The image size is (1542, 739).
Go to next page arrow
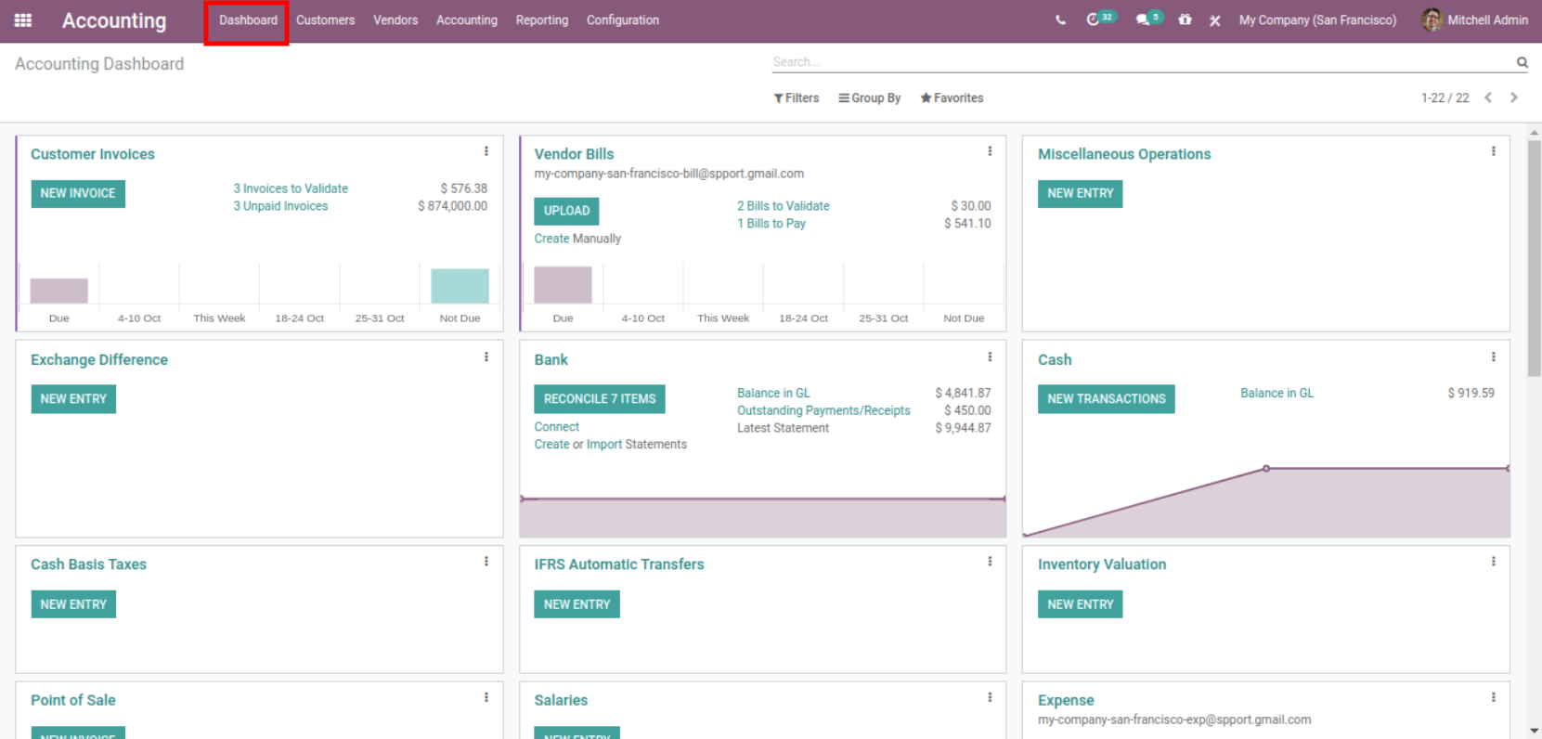(x=1513, y=97)
